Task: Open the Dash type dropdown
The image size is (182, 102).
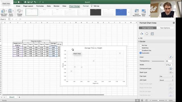Action: coord(171,73)
